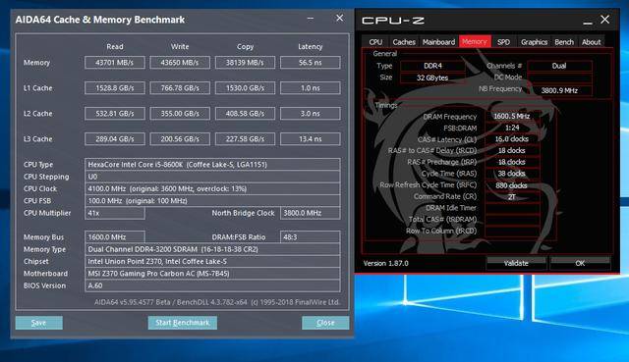Click the Save button in AIDA64
This screenshot has width=629, height=362.
(39, 323)
